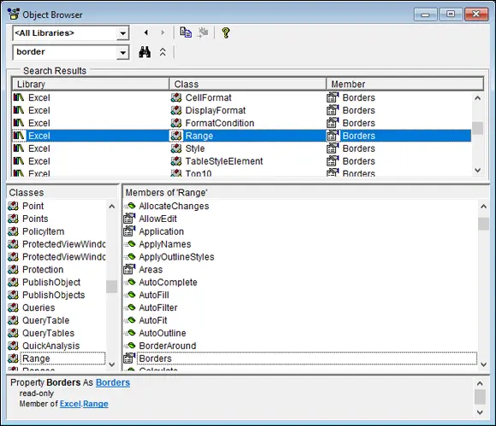Open the search text dropdown arrow
The height and width of the screenshot is (426, 496).
tap(122, 52)
